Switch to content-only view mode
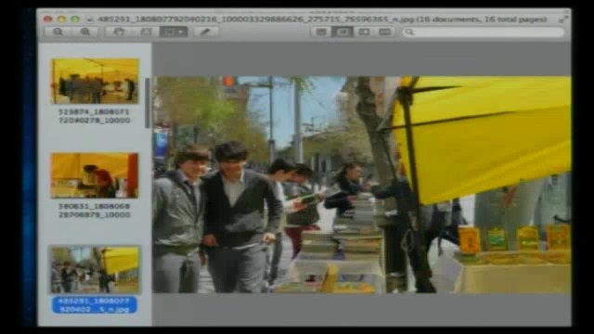594x334 pixels. tap(321, 32)
